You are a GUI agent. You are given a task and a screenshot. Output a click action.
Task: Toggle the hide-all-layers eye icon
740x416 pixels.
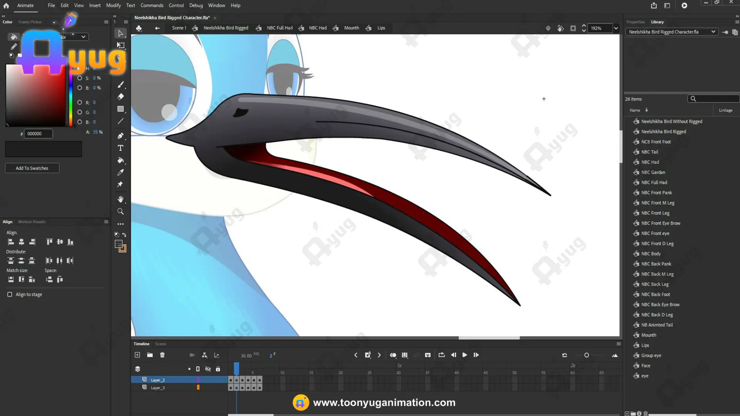click(x=208, y=369)
